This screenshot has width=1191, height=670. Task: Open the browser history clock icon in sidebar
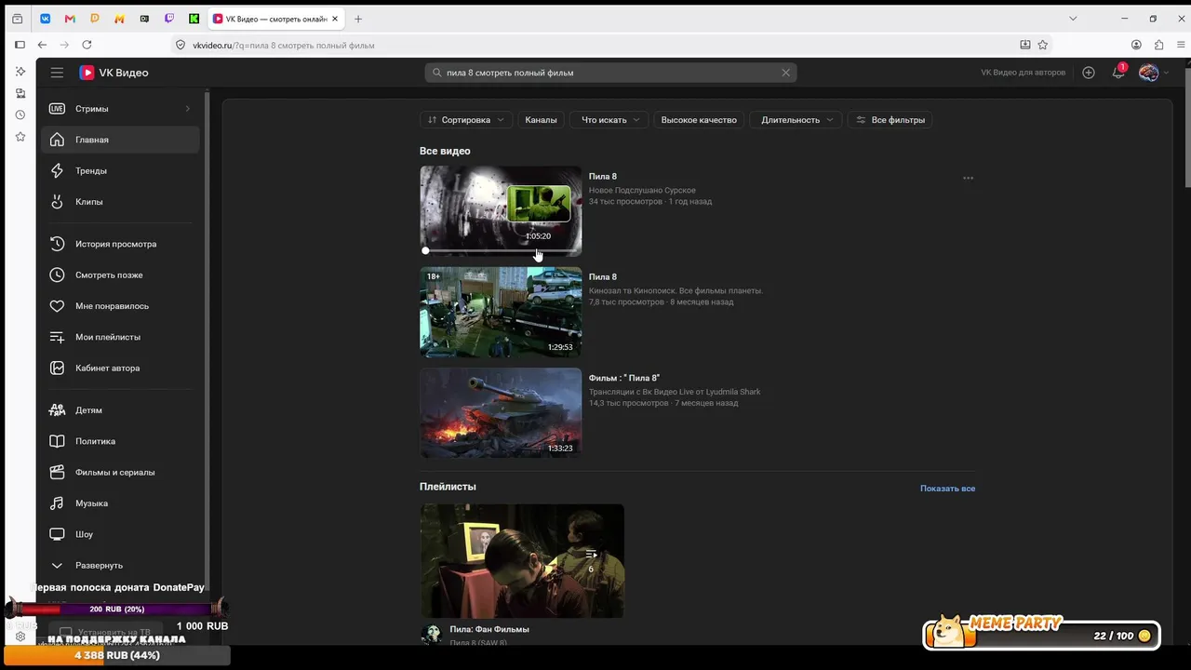click(20, 115)
